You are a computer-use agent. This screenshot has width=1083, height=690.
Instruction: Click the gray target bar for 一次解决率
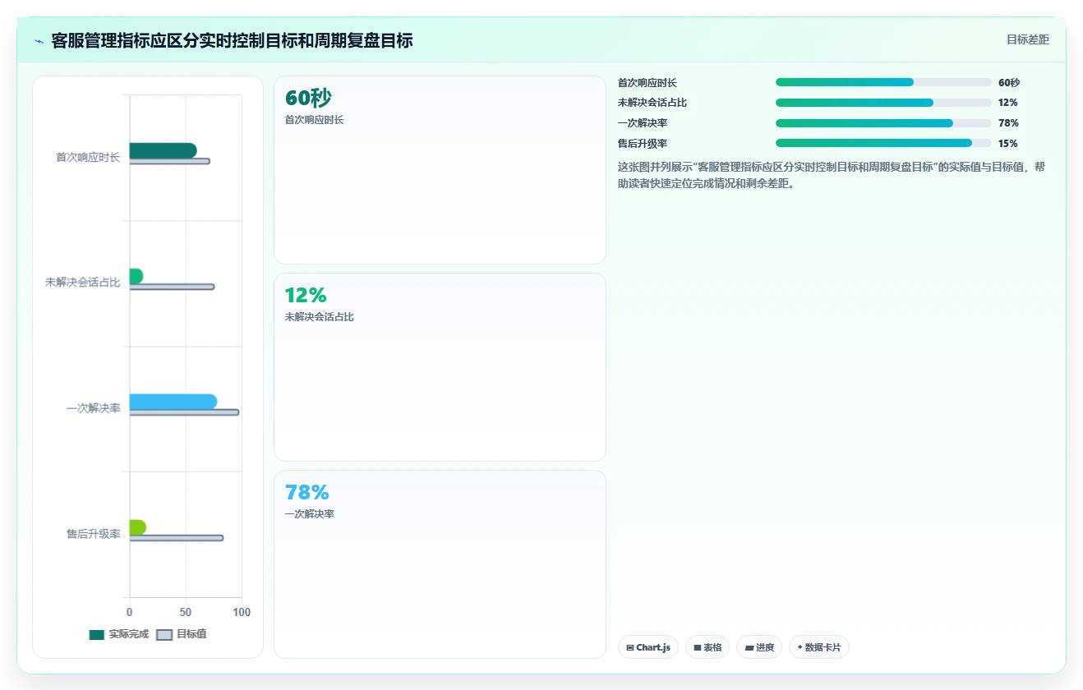click(x=184, y=412)
